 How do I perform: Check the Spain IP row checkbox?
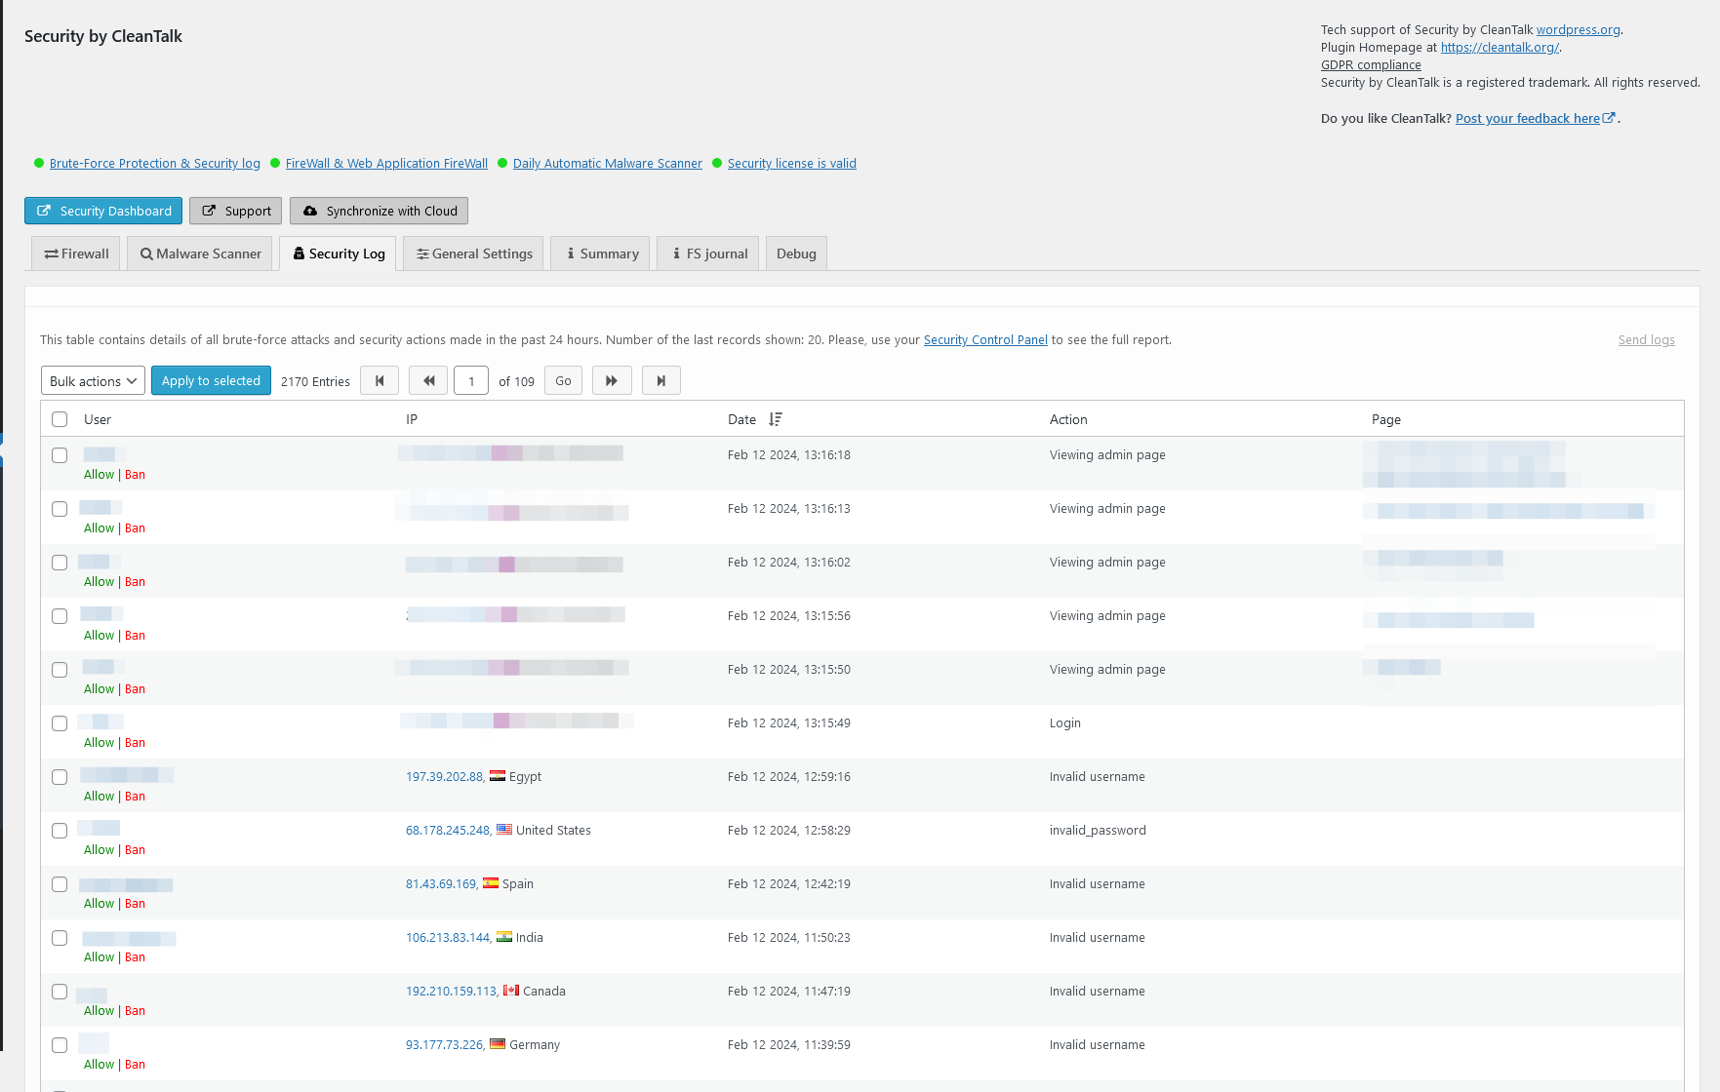[x=60, y=884]
